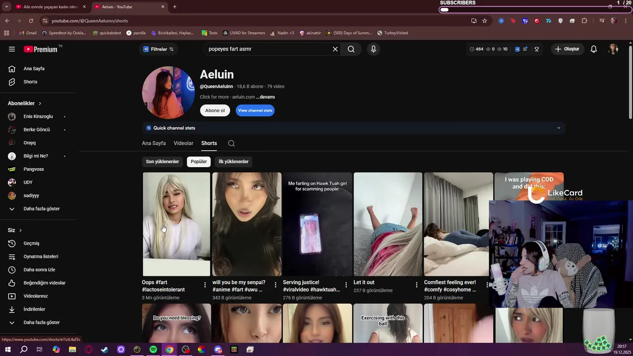Open the YouTube hamburger guide menu
The width and height of the screenshot is (633, 356).
click(12, 49)
